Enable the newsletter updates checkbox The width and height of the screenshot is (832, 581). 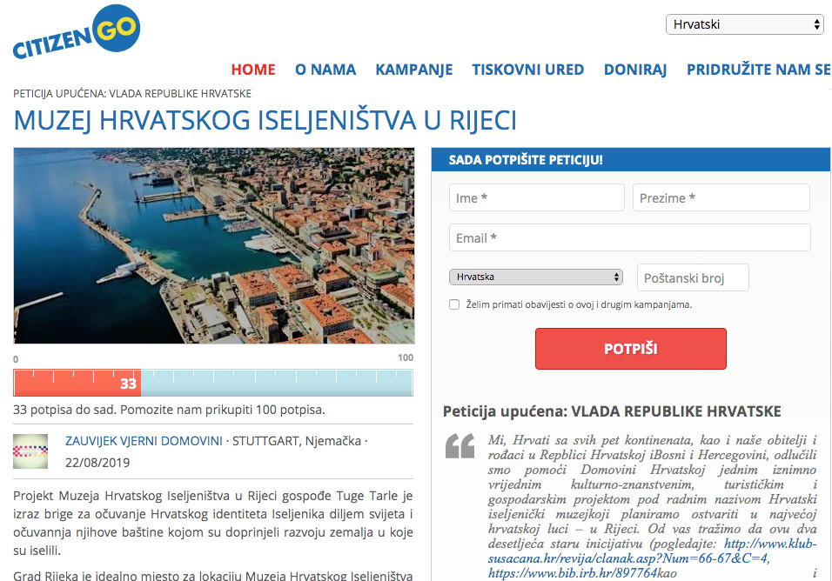coord(454,304)
